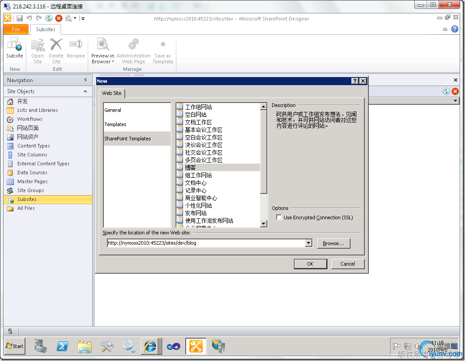This screenshot has height=361, width=465.
Task: Click the Preview in Browser icon
Action: tap(103, 45)
